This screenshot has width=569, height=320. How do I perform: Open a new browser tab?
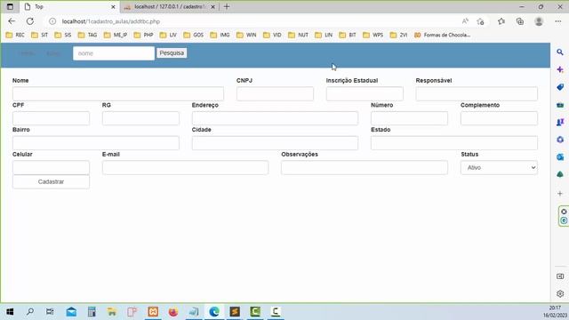pos(227,6)
